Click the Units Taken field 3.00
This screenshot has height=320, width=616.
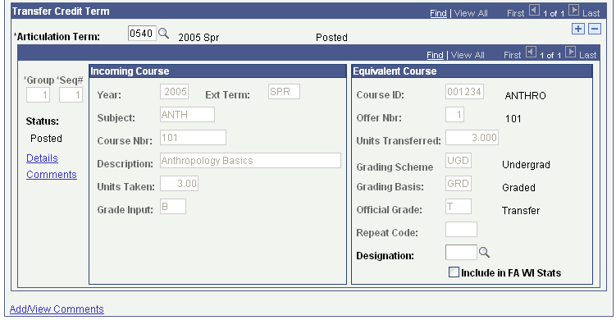point(179,184)
